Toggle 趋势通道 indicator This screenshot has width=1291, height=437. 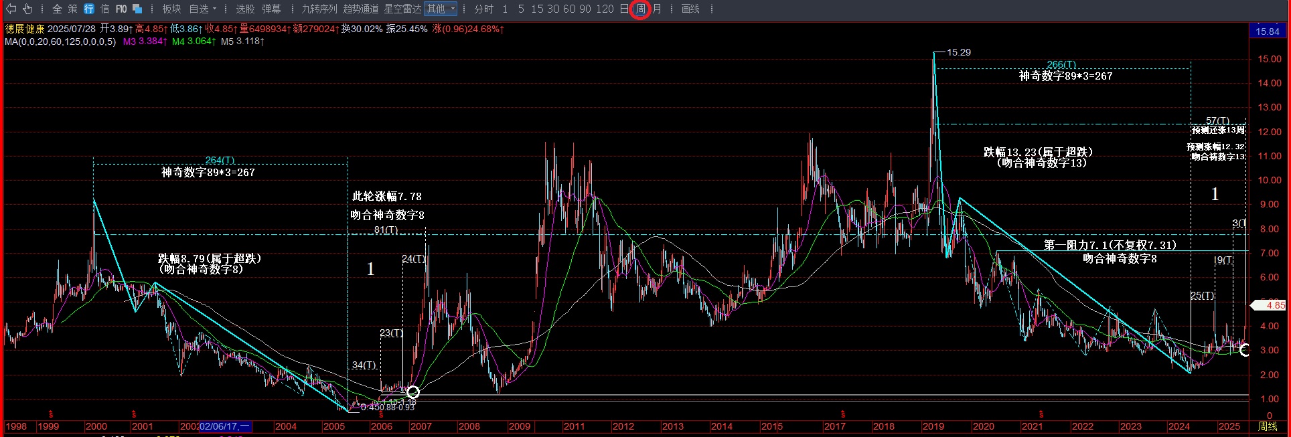pyautogui.click(x=361, y=9)
